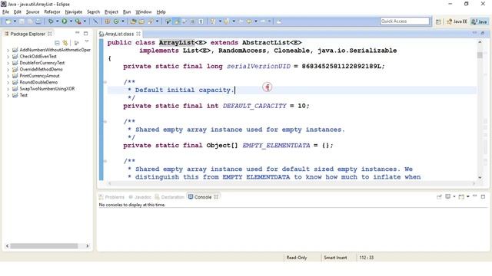Toggle Mark Occurrences in toolbar
The image size is (492, 276).
177,21
